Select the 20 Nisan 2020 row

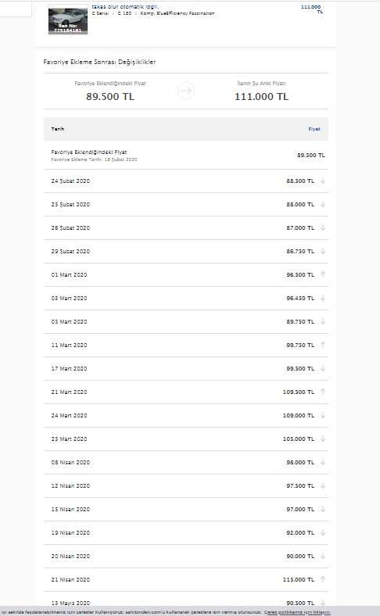tap(186, 557)
